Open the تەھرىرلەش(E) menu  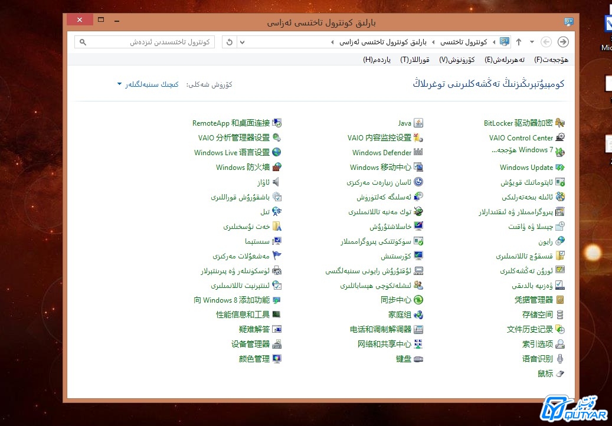pyautogui.click(x=505, y=60)
